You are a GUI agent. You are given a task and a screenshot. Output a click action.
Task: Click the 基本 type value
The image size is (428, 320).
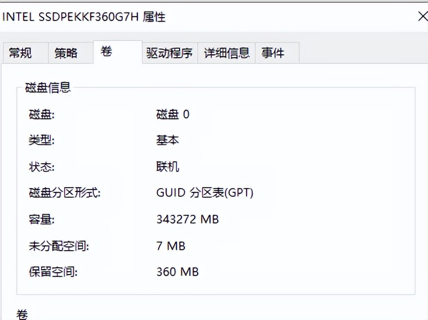point(168,140)
